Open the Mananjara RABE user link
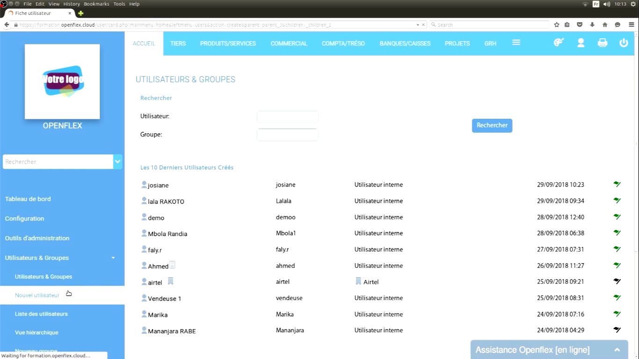Viewport: 639px width, 359px height. click(x=172, y=331)
